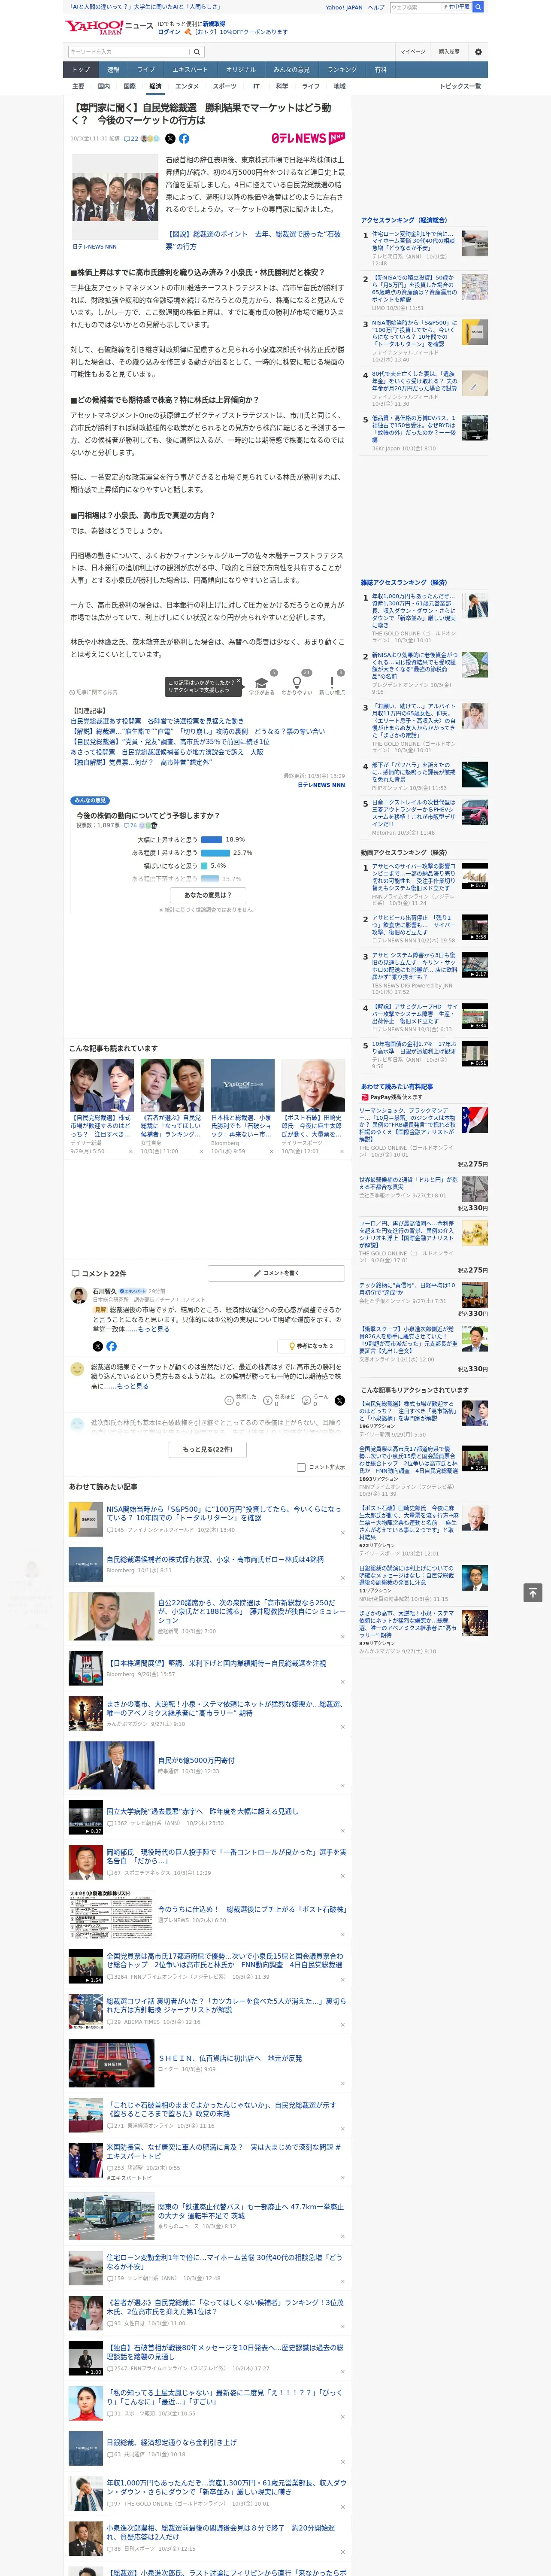This screenshot has height=2576, width=551.
Task: Open the ヘルプ link in header
Action: click(x=376, y=7)
